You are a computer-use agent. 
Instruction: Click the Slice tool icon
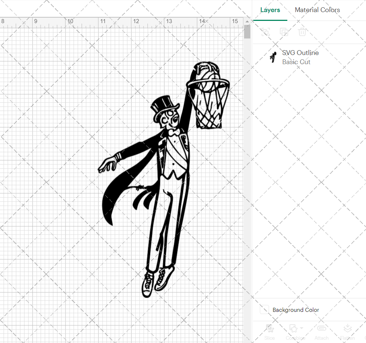click(x=270, y=328)
